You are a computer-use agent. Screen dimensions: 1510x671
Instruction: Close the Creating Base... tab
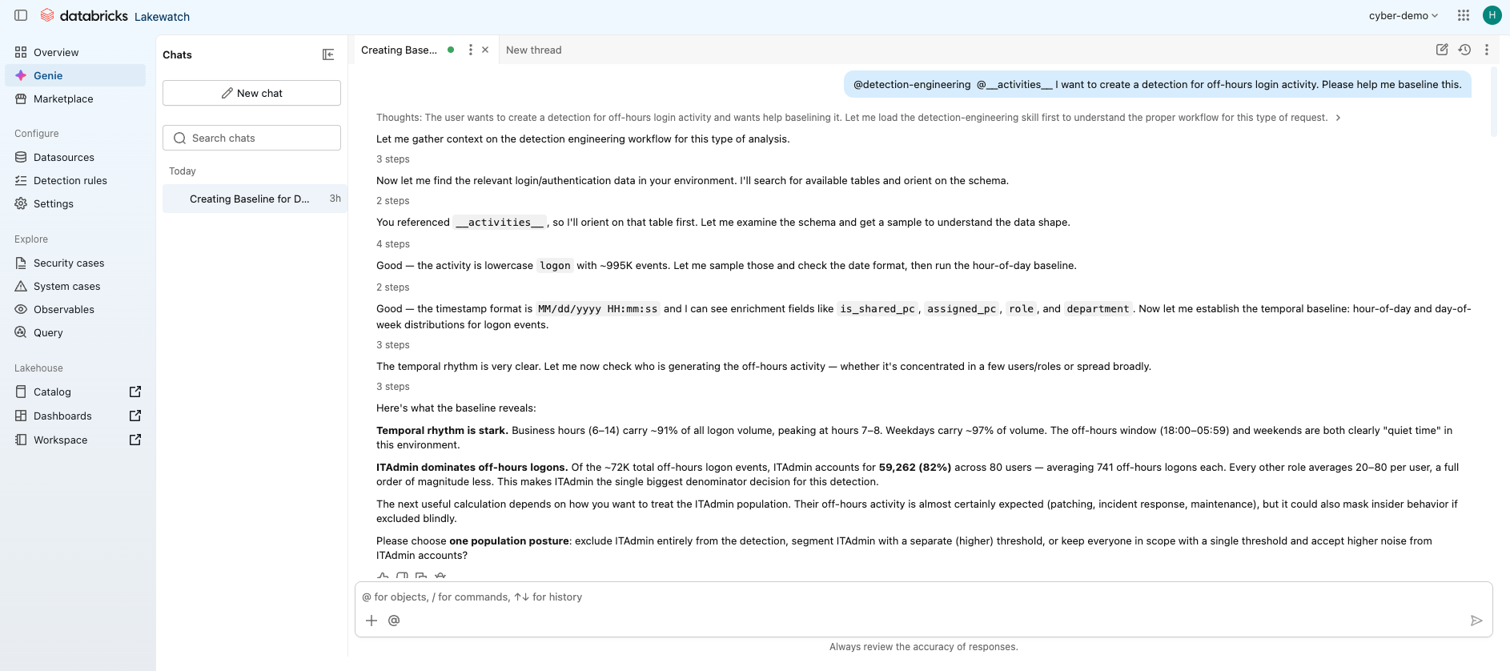point(485,50)
